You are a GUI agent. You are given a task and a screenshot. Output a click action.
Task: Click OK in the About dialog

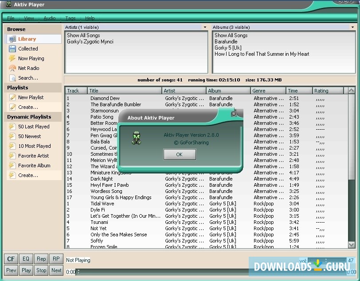180,154
